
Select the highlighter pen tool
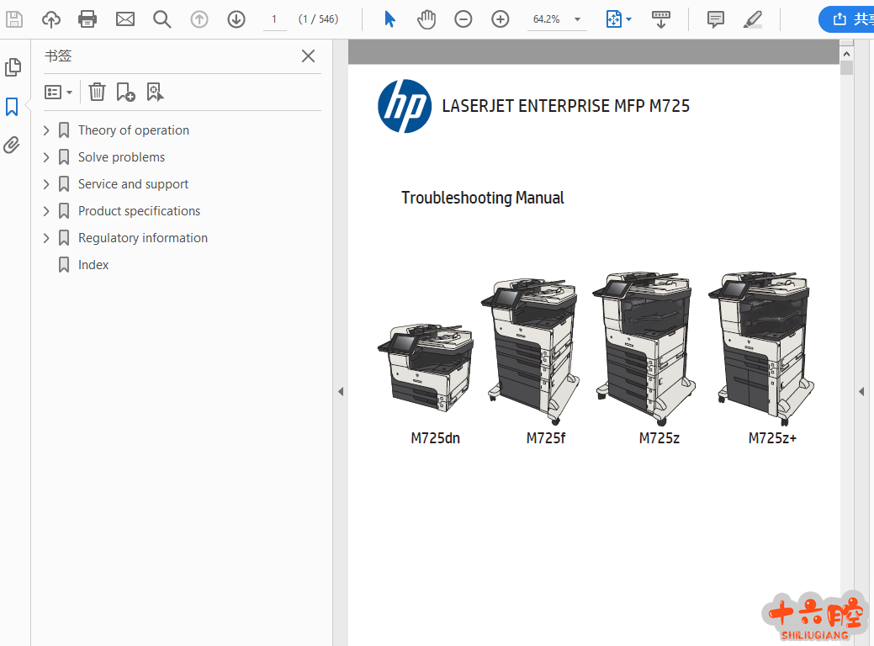click(x=753, y=19)
